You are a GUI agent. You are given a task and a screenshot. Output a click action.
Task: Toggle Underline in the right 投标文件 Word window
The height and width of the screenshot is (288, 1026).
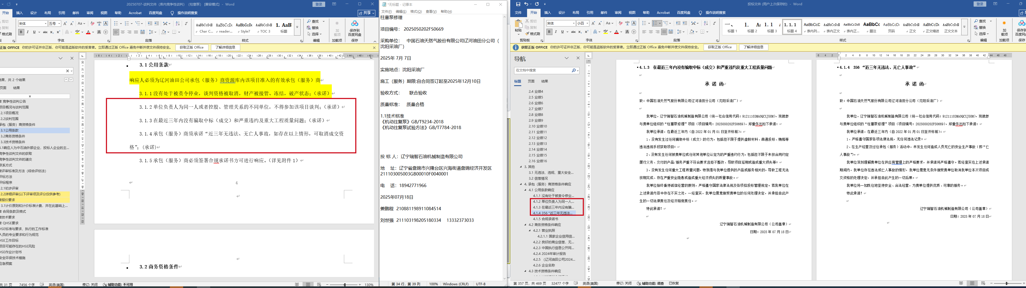(562, 32)
